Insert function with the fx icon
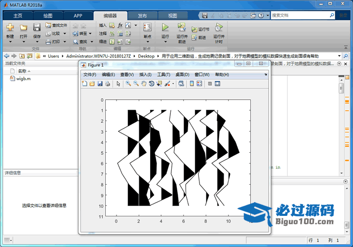Viewport: 353px width, 247px height. coord(120,25)
